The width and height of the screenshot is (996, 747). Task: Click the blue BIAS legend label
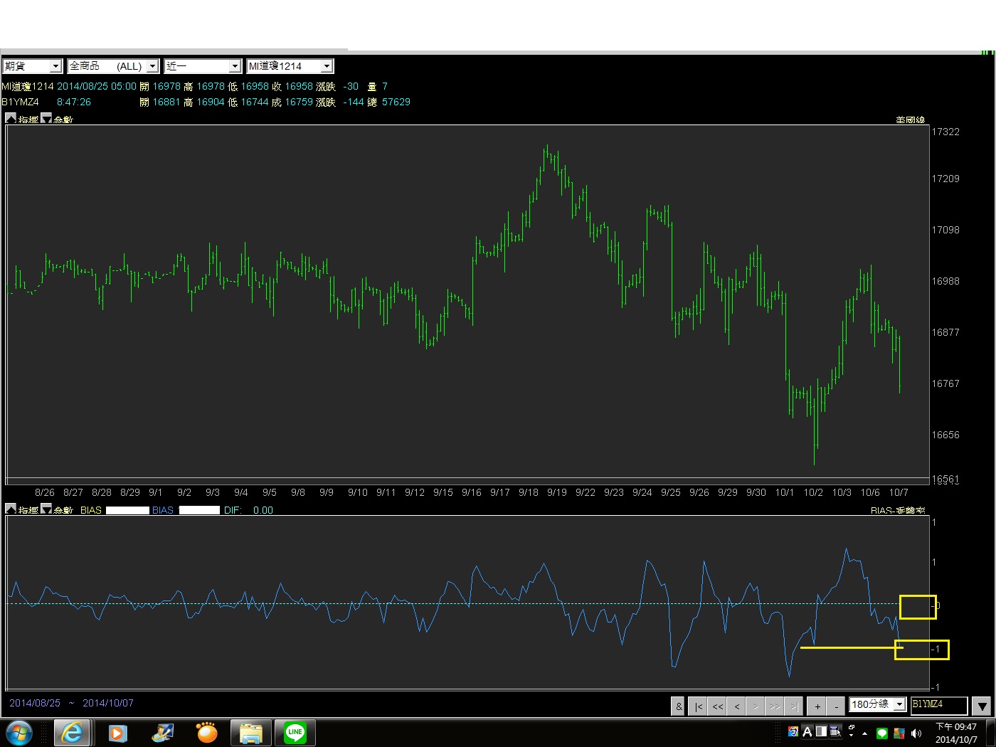163,510
